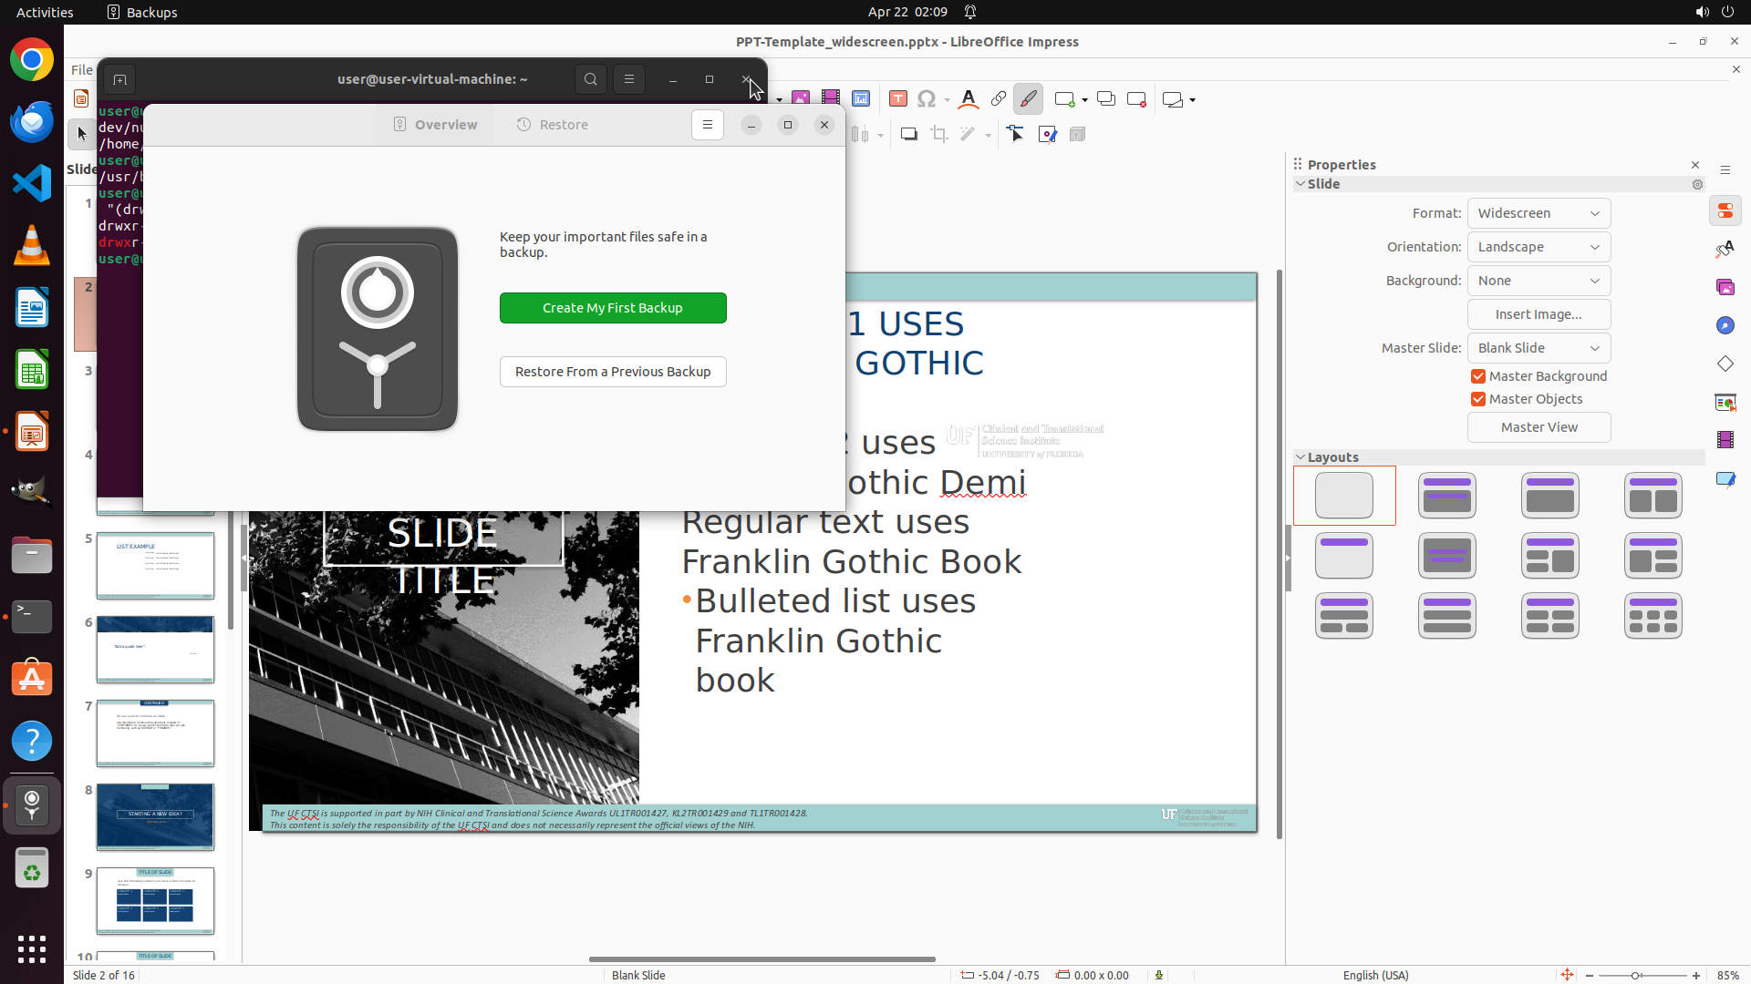Open the Navigator sidebar icon
This screenshot has height=984, width=1751.
(1725, 326)
